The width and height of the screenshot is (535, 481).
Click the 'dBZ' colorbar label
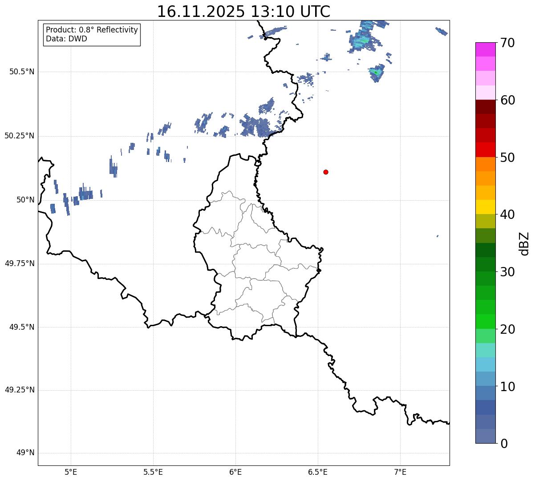click(524, 243)
